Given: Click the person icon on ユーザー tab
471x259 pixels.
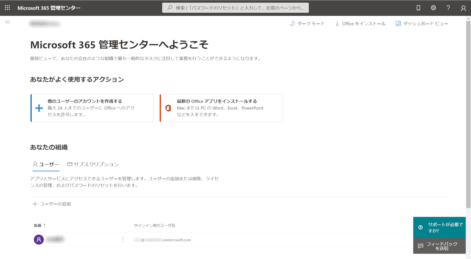Looking at the screenshot, I should click(x=36, y=164).
